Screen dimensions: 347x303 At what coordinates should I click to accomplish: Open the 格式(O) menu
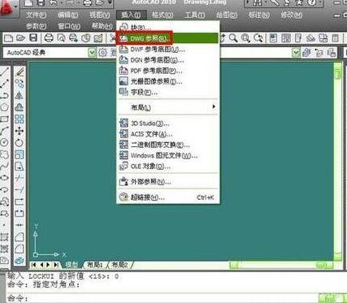(x=163, y=15)
